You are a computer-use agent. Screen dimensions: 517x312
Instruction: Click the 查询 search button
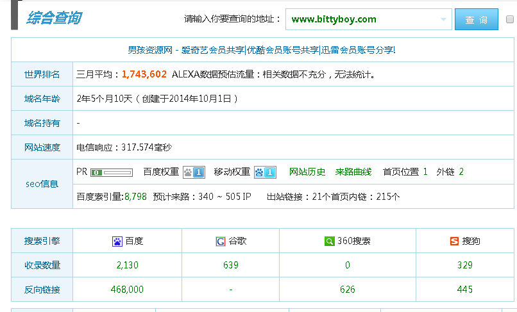click(x=477, y=19)
